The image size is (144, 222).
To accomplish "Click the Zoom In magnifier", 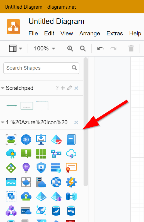I will (70, 48).
